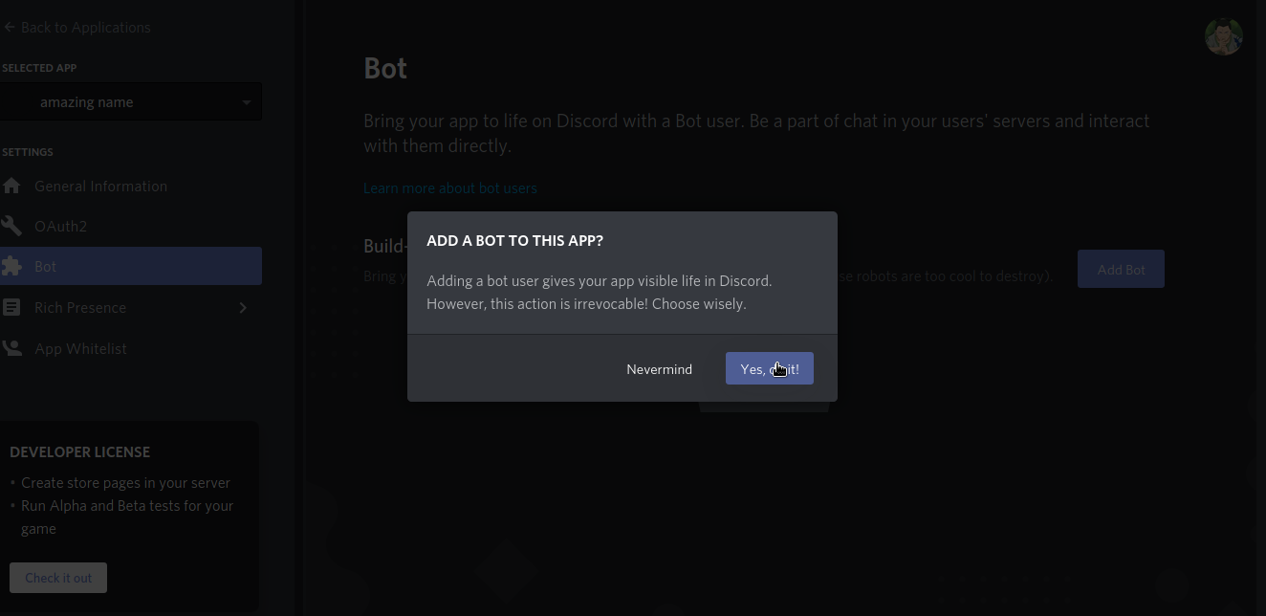Image resolution: width=1266 pixels, height=616 pixels.
Task: Click the SETTINGS section label
Action: pyautogui.click(x=28, y=152)
